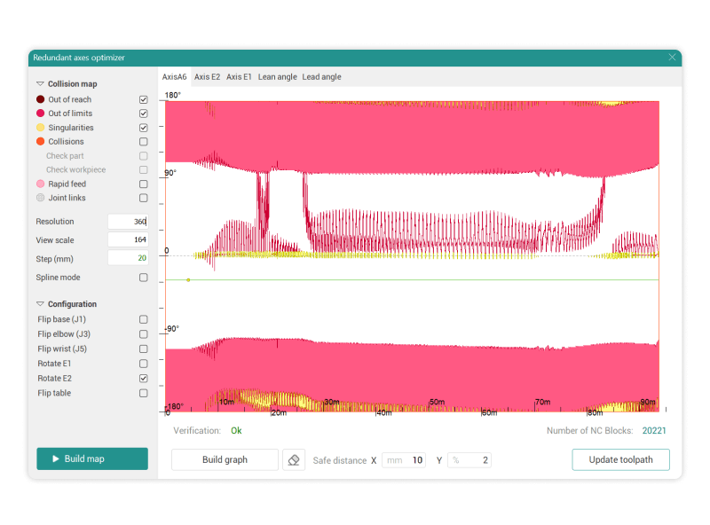Viewport: 710px width, 525px height.
Task: Uncheck the Rotate E2 option
Action: [144, 379]
